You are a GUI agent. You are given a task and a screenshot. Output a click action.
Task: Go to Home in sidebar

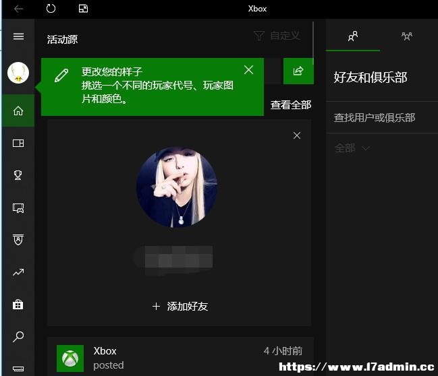coord(18,111)
